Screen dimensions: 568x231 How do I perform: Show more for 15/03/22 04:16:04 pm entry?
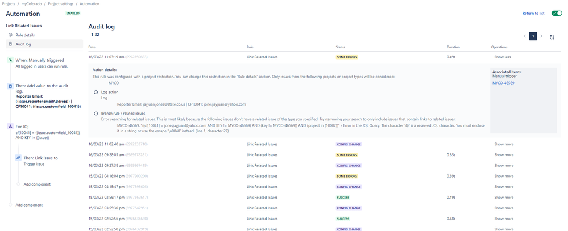tap(504, 176)
